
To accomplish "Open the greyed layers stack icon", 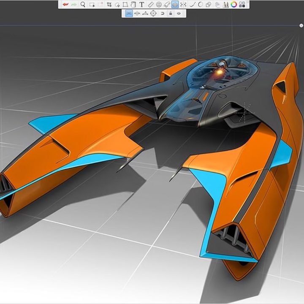I will point(217,5).
